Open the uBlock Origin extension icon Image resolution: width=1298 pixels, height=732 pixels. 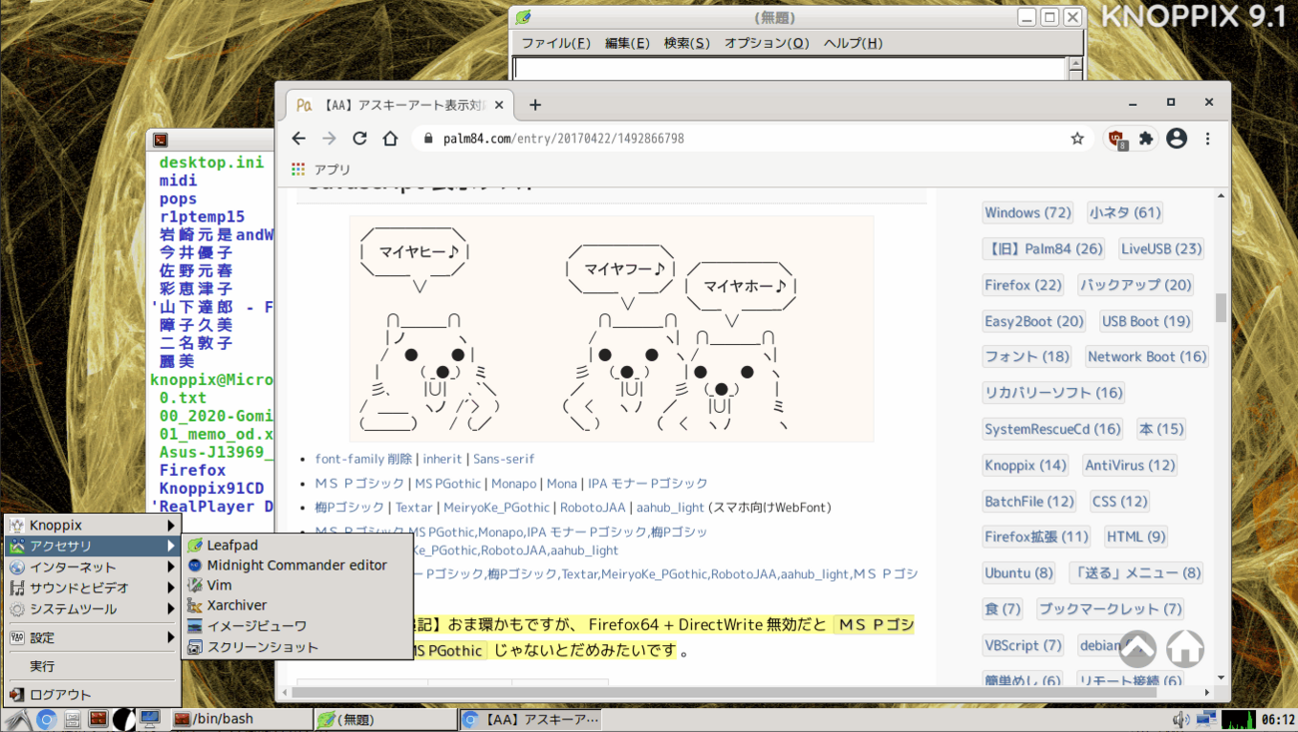click(1116, 139)
